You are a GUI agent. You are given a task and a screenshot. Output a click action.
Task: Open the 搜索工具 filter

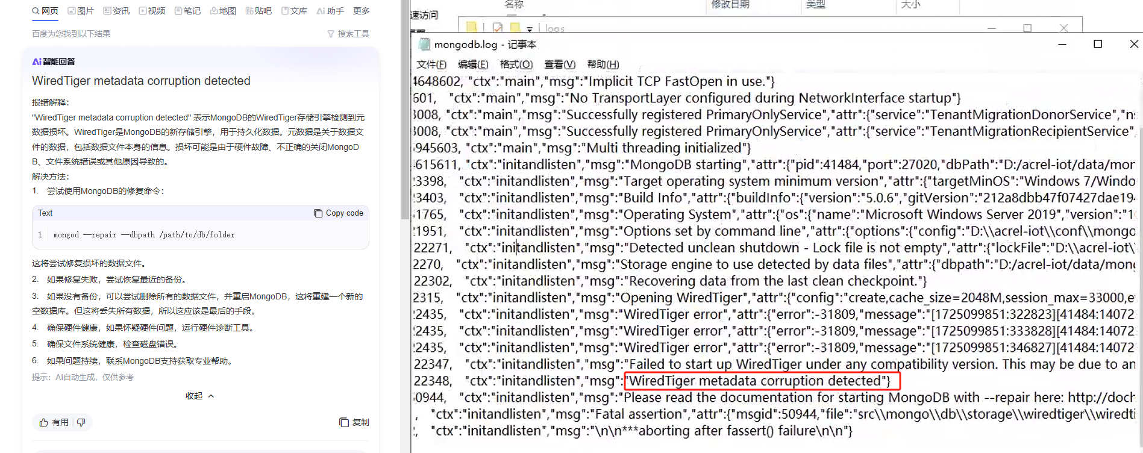point(348,34)
